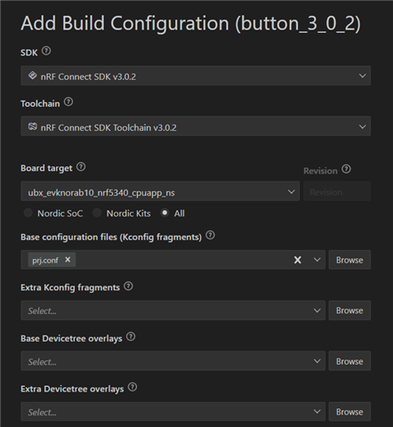
Task: Browse for base configuration files
Action: [349, 260]
